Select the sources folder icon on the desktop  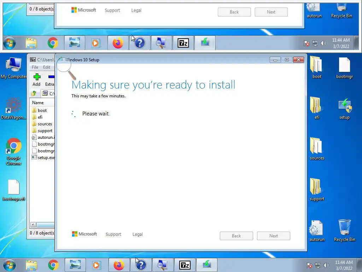317,149
